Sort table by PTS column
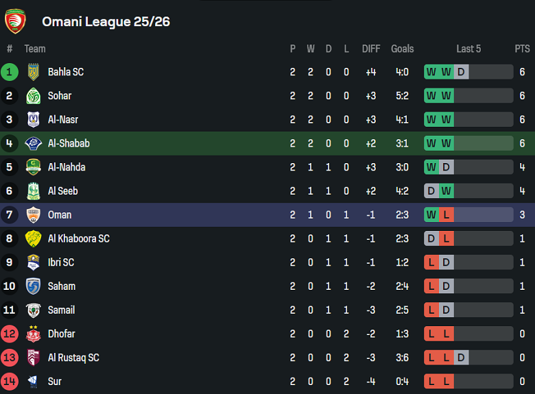This screenshot has width=535, height=394. [x=522, y=49]
